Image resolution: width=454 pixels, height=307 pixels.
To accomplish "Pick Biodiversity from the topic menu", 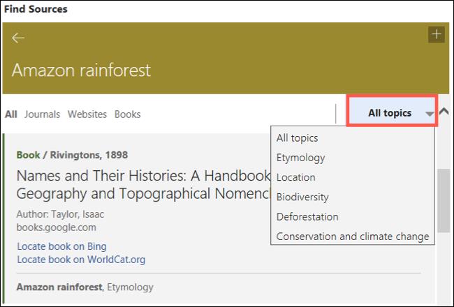I will (x=302, y=197).
